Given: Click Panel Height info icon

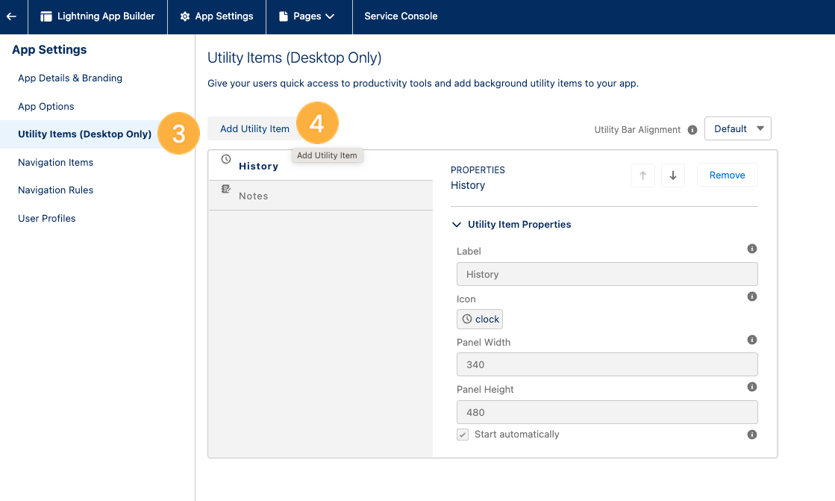Looking at the screenshot, I should click(x=752, y=387).
